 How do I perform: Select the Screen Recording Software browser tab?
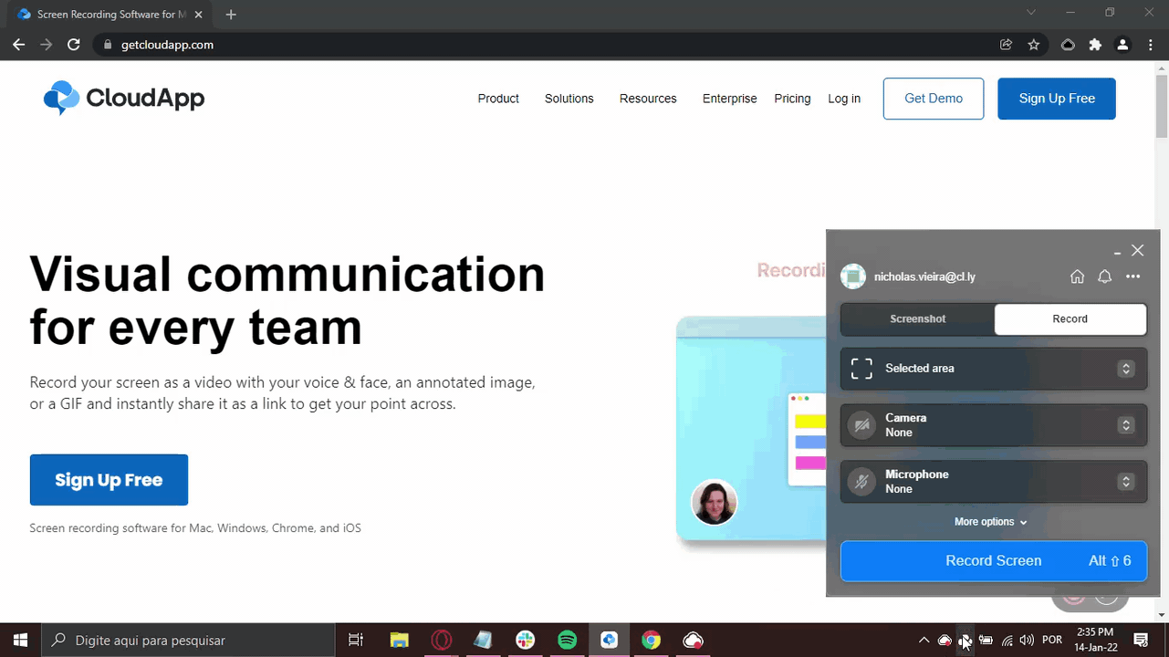coord(110,15)
